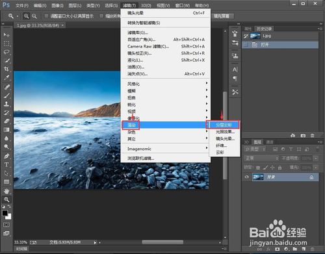Select the Quick Selection tool
The image size is (325, 254).
pyautogui.click(x=6, y=60)
